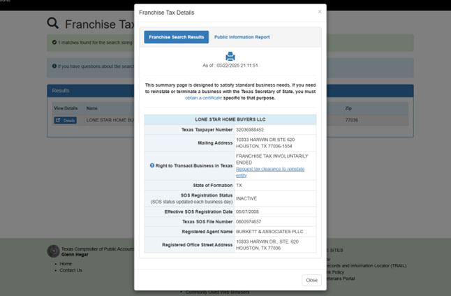Print the franchise tax details
This screenshot has width=451, height=296.
[230, 57]
